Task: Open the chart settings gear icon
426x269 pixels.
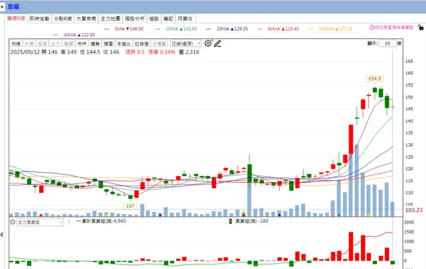Action: [208, 43]
